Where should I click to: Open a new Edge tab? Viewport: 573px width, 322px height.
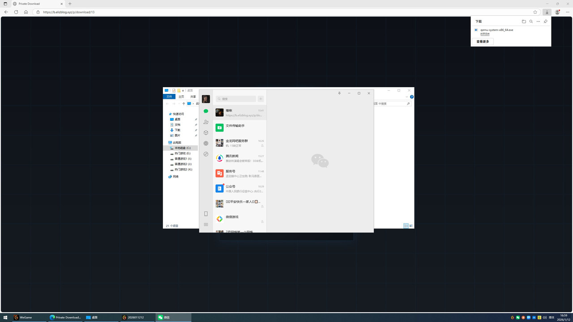(x=70, y=4)
